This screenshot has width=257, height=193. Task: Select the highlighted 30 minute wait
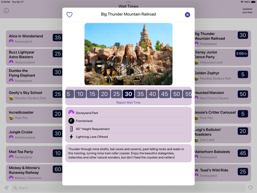pos(128,94)
